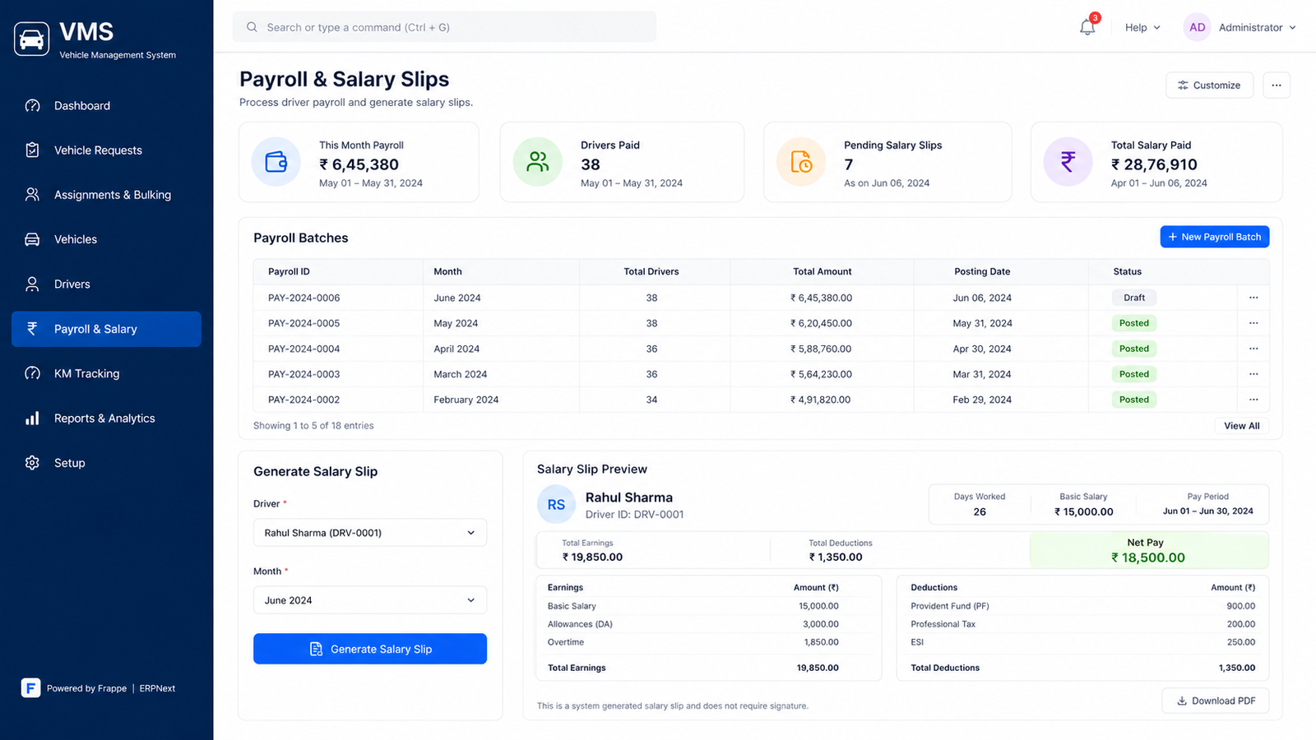Click the VMS car logo icon

coord(31,39)
